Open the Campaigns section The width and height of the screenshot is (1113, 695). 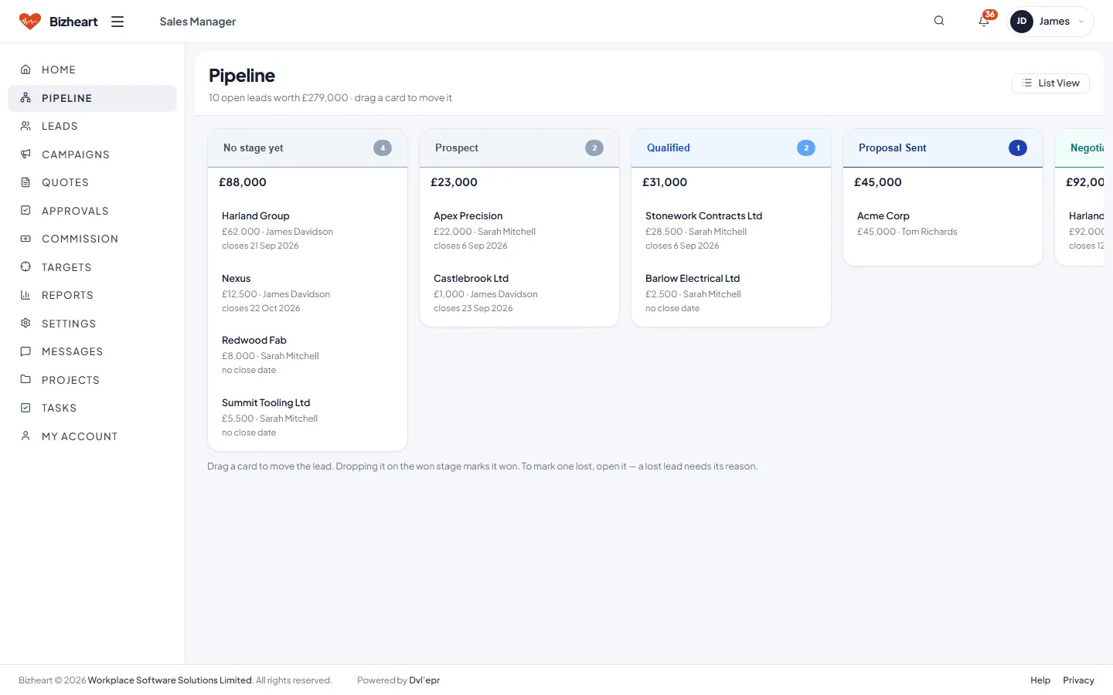click(92, 154)
